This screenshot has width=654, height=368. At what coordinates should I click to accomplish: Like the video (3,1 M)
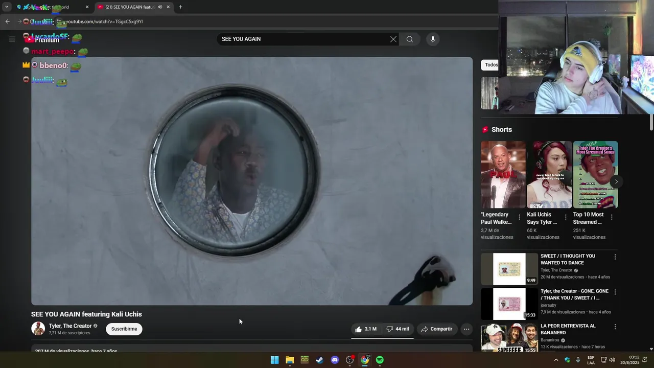[366, 329]
